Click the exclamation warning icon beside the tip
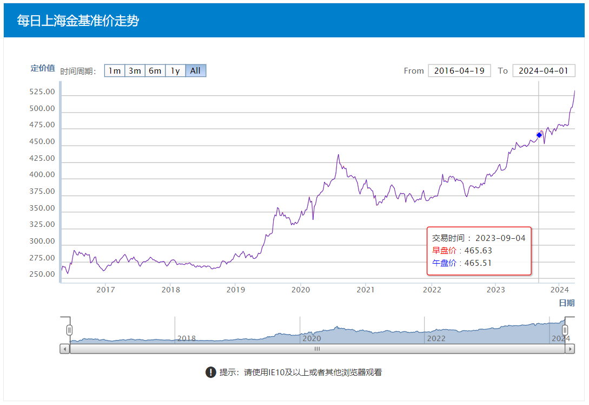The width and height of the screenshot is (589, 405). coord(211,372)
